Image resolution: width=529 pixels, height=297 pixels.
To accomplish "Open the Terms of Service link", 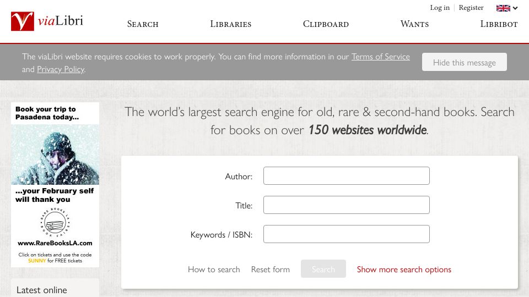I will [381, 57].
